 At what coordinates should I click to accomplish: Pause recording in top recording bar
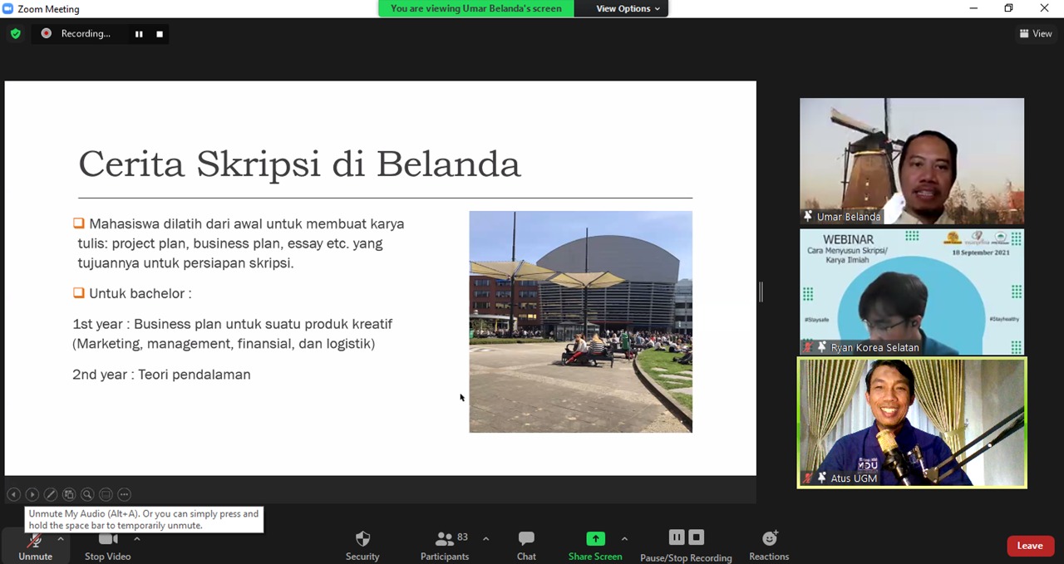139,34
